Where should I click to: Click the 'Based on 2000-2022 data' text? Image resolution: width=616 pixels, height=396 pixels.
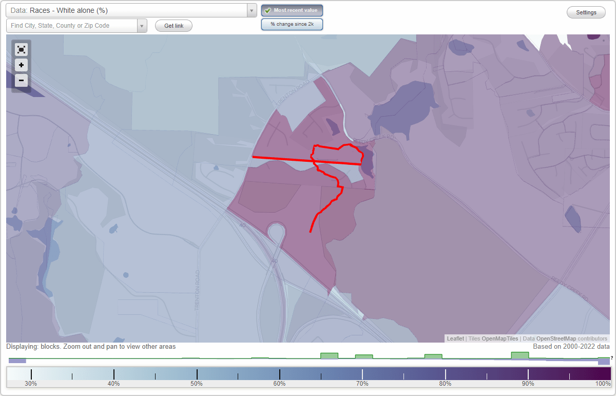(571, 347)
